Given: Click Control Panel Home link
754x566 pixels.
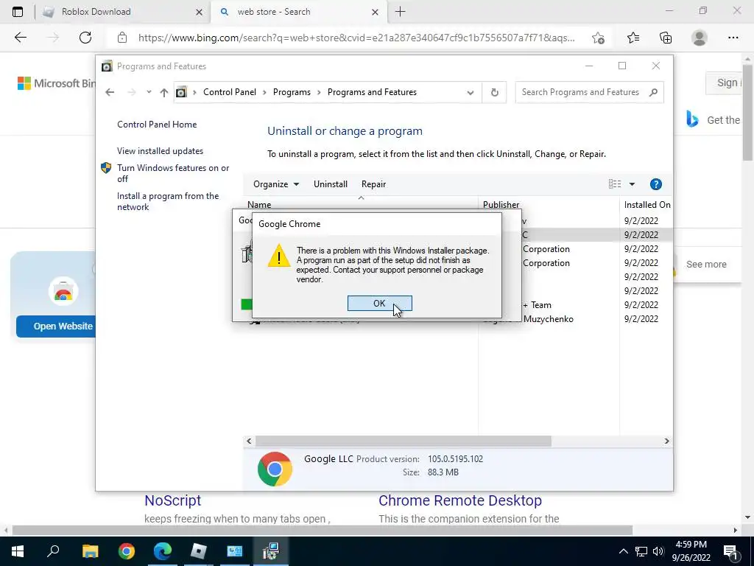Looking at the screenshot, I should pyautogui.click(x=157, y=124).
